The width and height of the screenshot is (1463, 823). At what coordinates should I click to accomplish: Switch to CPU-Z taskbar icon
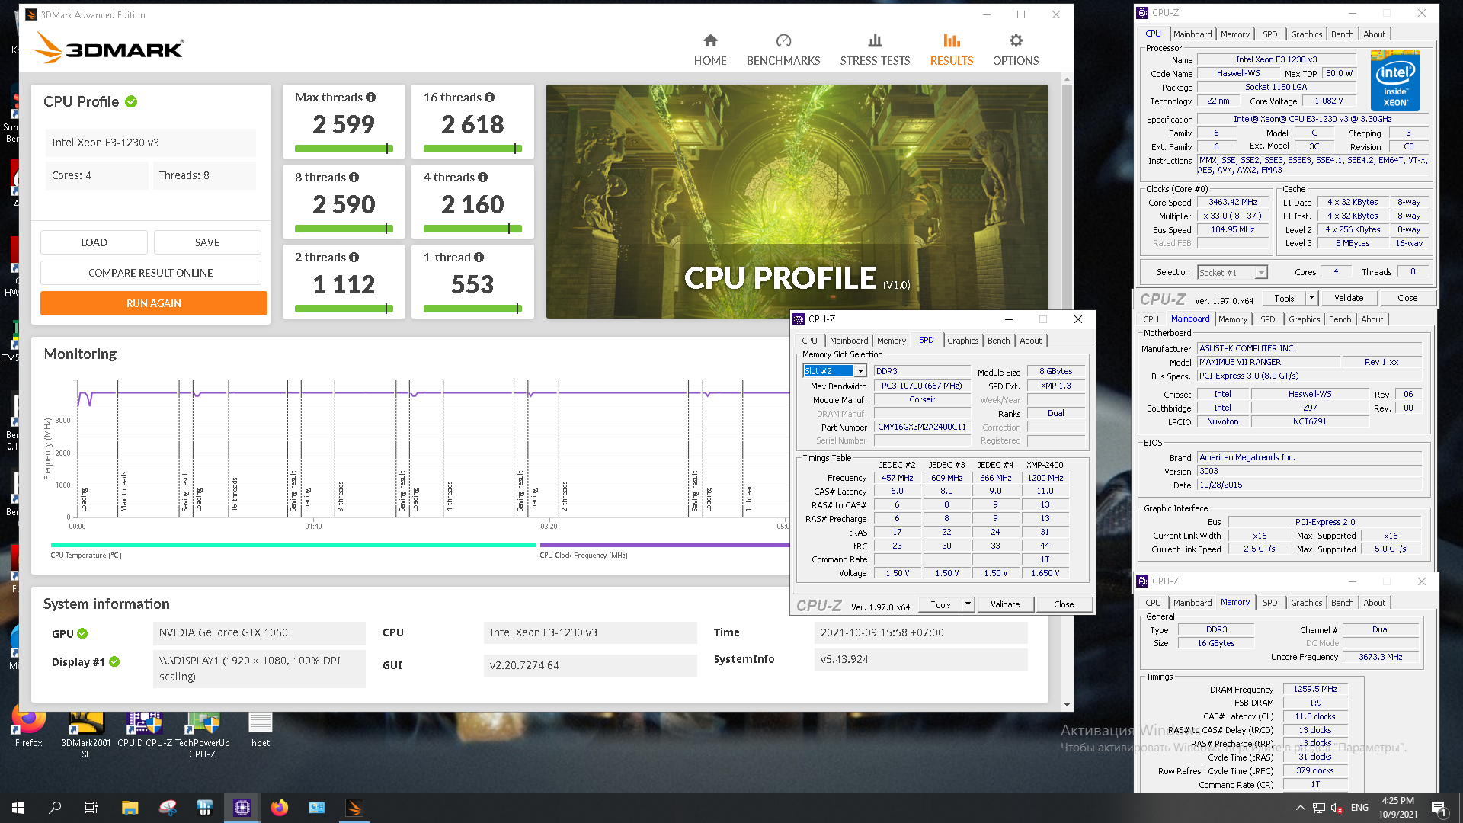pos(242,808)
